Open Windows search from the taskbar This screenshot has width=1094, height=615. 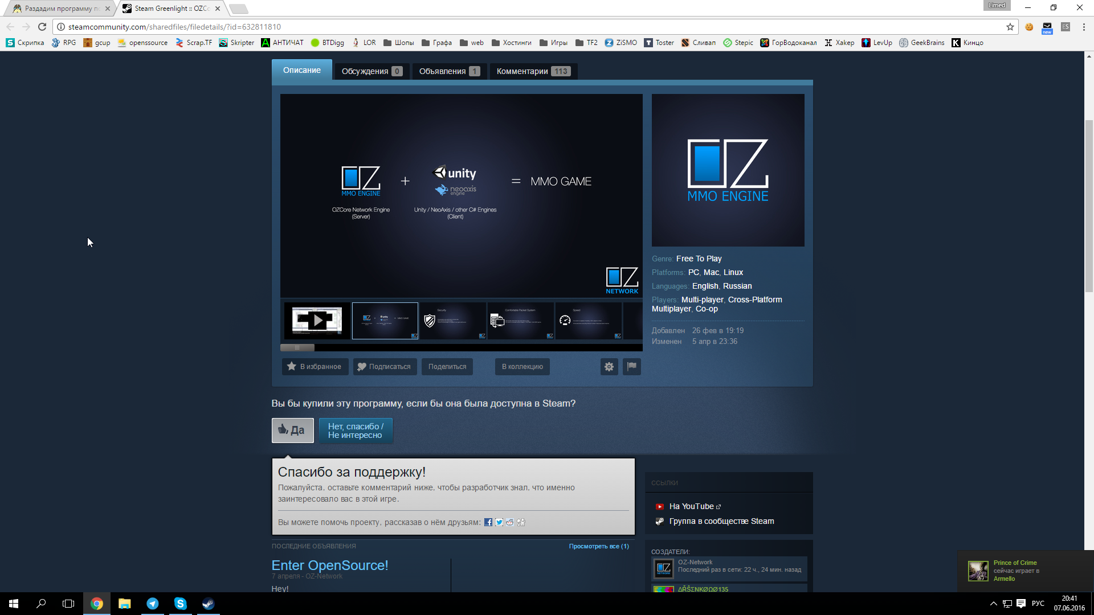click(x=41, y=604)
